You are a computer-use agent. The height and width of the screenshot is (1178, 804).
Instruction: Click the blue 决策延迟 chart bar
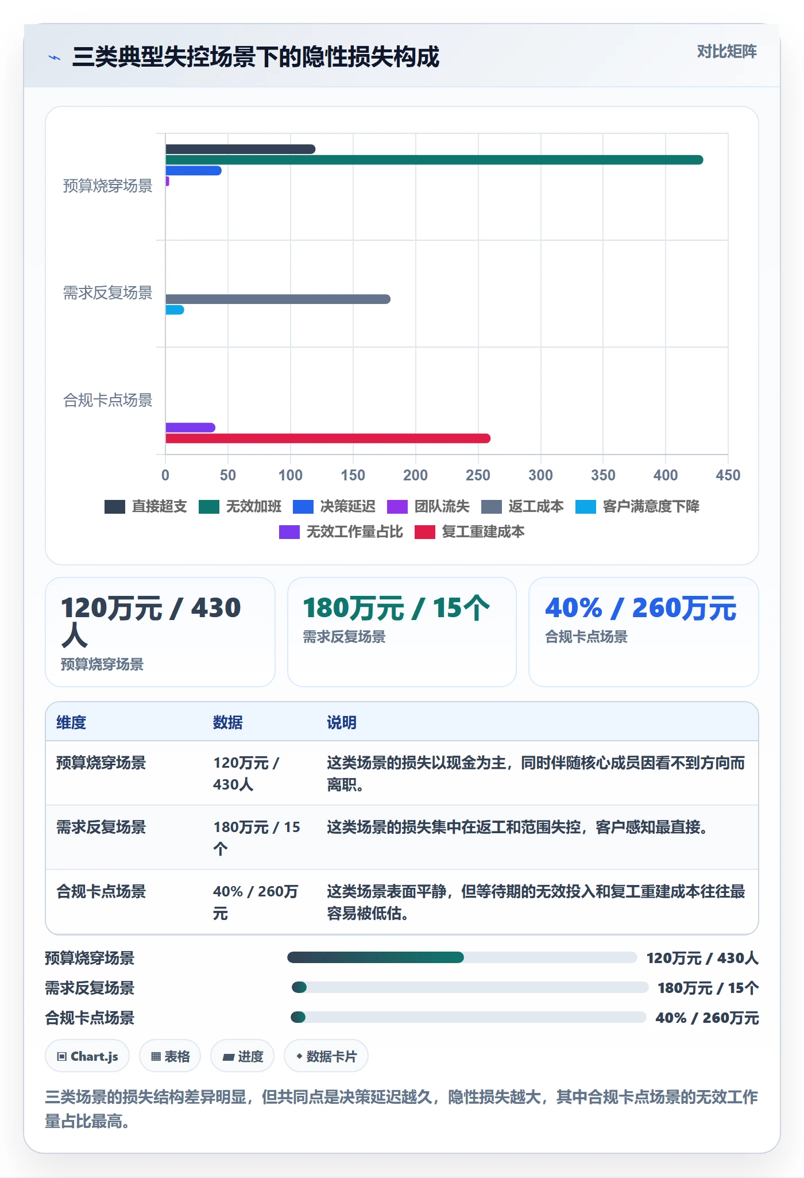coord(194,171)
